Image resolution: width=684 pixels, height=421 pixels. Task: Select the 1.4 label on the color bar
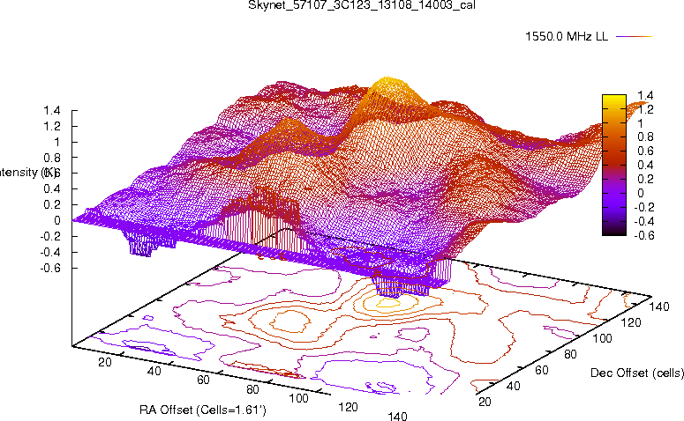pyautogui.click(x=645, y=95)
